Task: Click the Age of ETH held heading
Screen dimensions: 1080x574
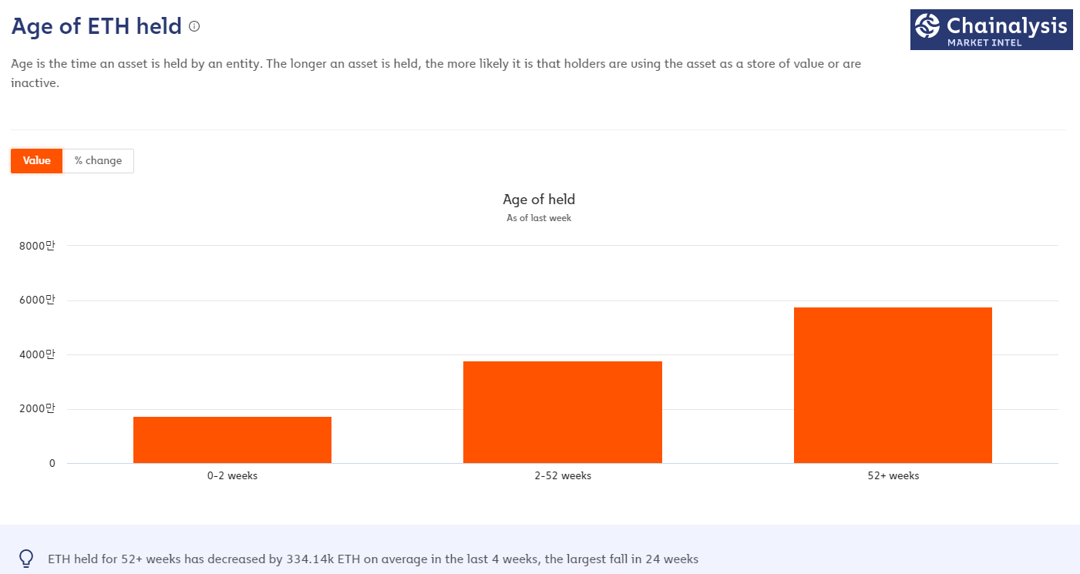Action: coord(96,26)
